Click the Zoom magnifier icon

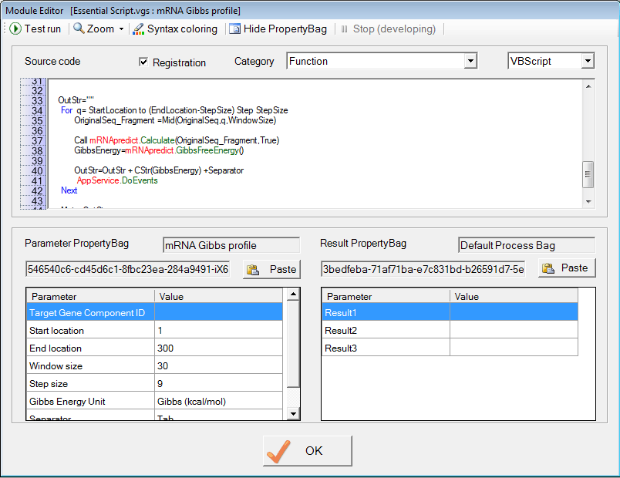pyautogui.click(x=79, y=29)
